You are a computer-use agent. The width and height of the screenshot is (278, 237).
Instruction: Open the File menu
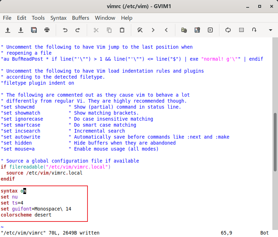click(7, 18)
